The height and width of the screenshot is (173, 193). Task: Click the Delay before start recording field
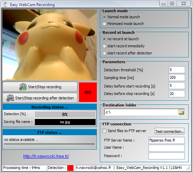tap(177, 85)
